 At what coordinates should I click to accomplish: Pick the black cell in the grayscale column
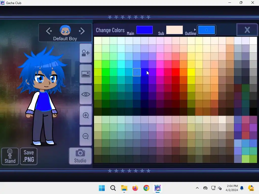pyautogui.click(x=253, y=111)
